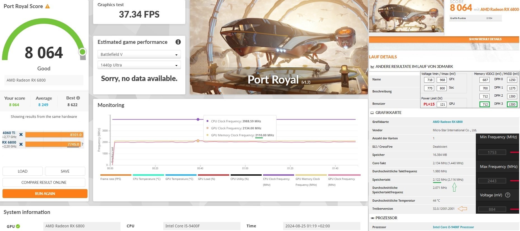Open the estimated game performance info icon
Image resolution: width=520 pixels, height=231 pixels.
click(x=178, y=42)
